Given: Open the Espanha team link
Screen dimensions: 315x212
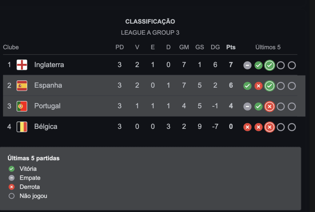Looking at the screenshot, I should pyautogui.click(x=48, y=85).
